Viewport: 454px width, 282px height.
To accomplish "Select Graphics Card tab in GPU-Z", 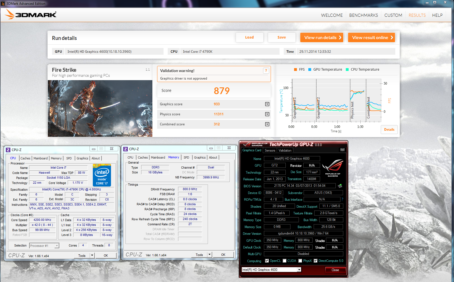I will (x=252, y=150).
